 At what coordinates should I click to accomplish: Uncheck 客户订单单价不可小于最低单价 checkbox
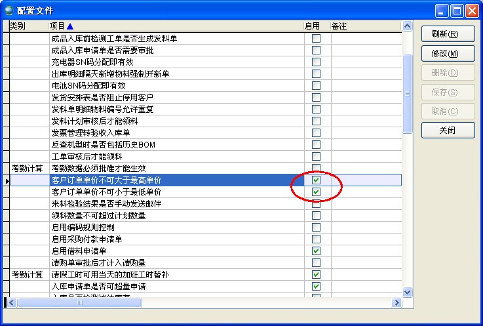(317, 192)
